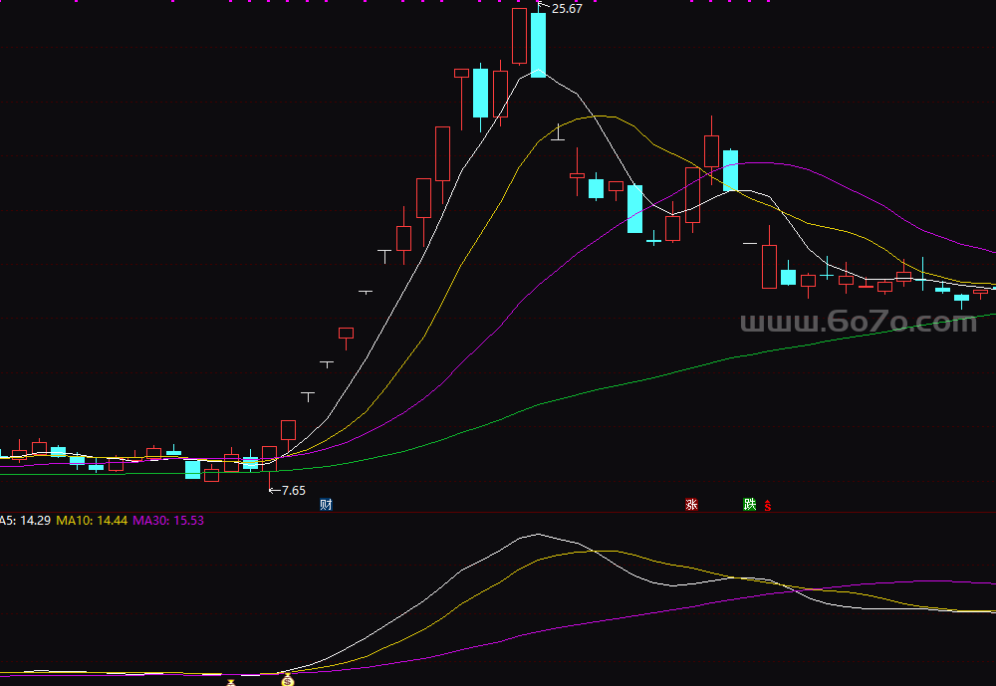996x686 pixels.
Task: Select the red candle above the 7.65 arrow
Action: (x=269, y=457)
